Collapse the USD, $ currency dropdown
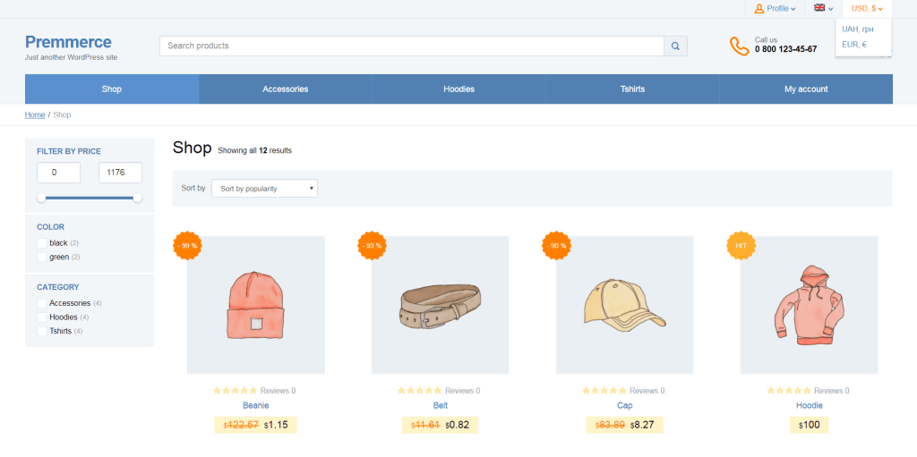This screenshot has height=457, width=917. (867, 9)
